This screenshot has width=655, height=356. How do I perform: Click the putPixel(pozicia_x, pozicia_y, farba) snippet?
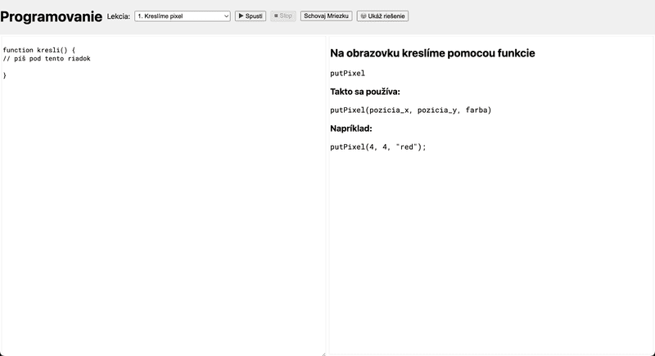[x=411, y=110]
